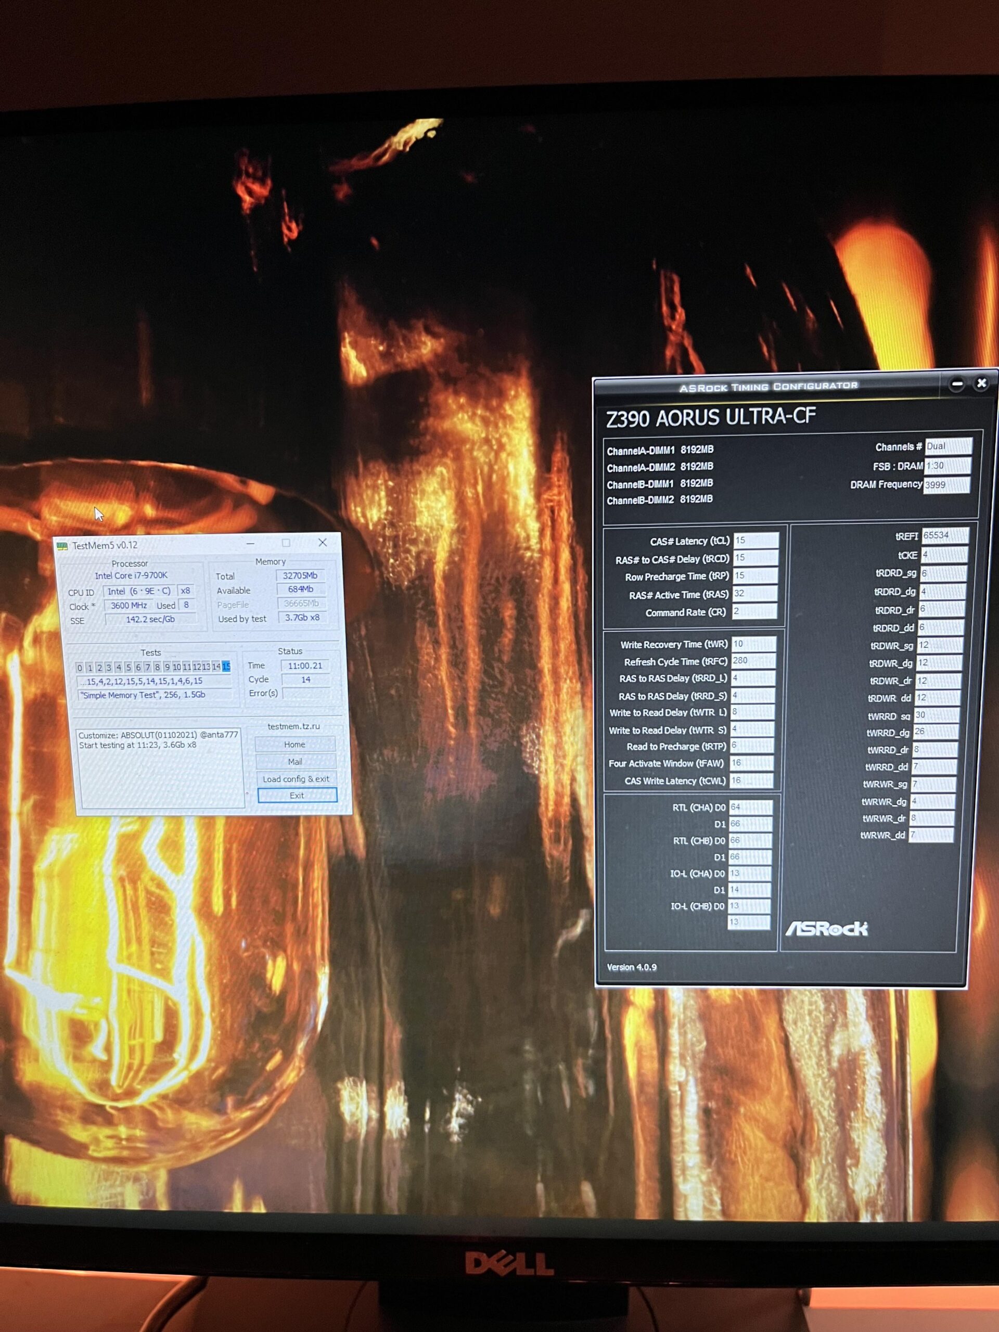Click the Intel Core i7-9700K processor name

[131, 575]
